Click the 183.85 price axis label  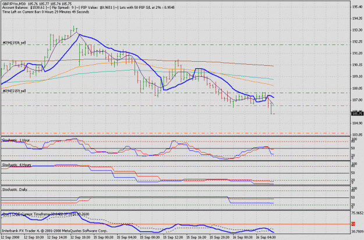point(358,135)
